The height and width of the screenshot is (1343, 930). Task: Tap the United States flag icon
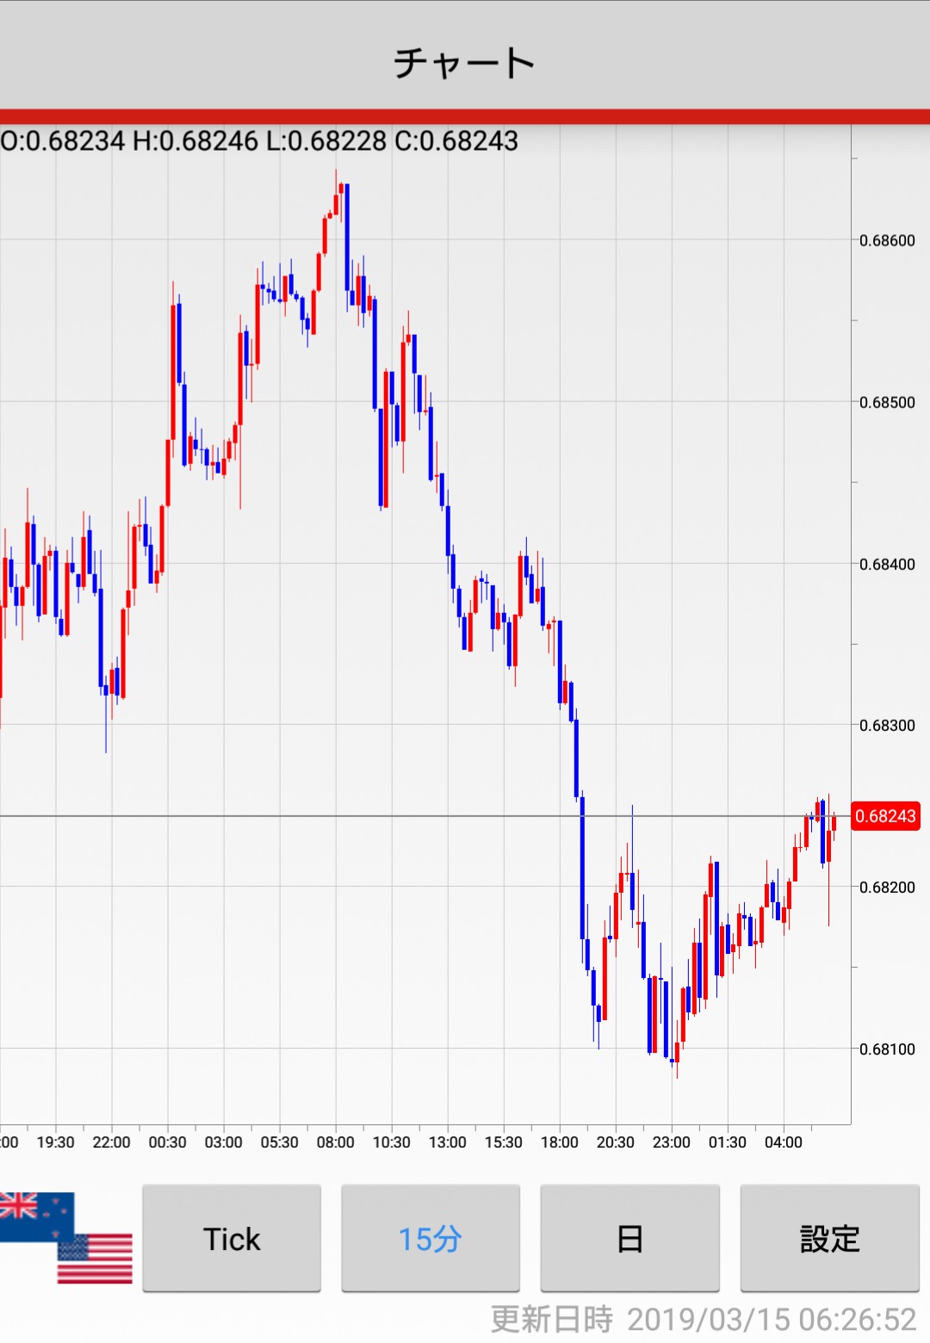pyautogui.click(x=96, y=1259)
